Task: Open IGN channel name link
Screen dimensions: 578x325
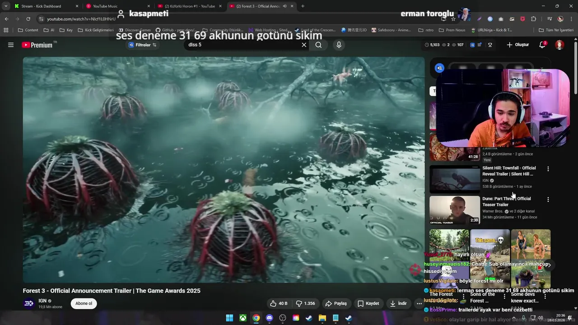Action: [x=42, y=301]
